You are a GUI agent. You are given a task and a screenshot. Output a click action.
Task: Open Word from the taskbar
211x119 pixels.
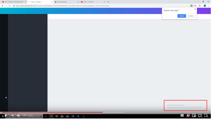tap(73, 116)
